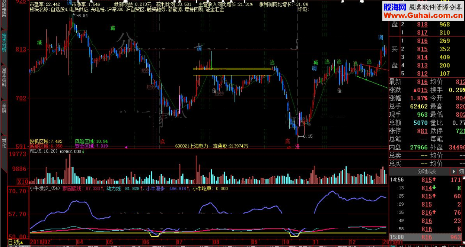
Task: Switch to the 技术分析 sidebar tab
Action: click(x=4, y=42)
